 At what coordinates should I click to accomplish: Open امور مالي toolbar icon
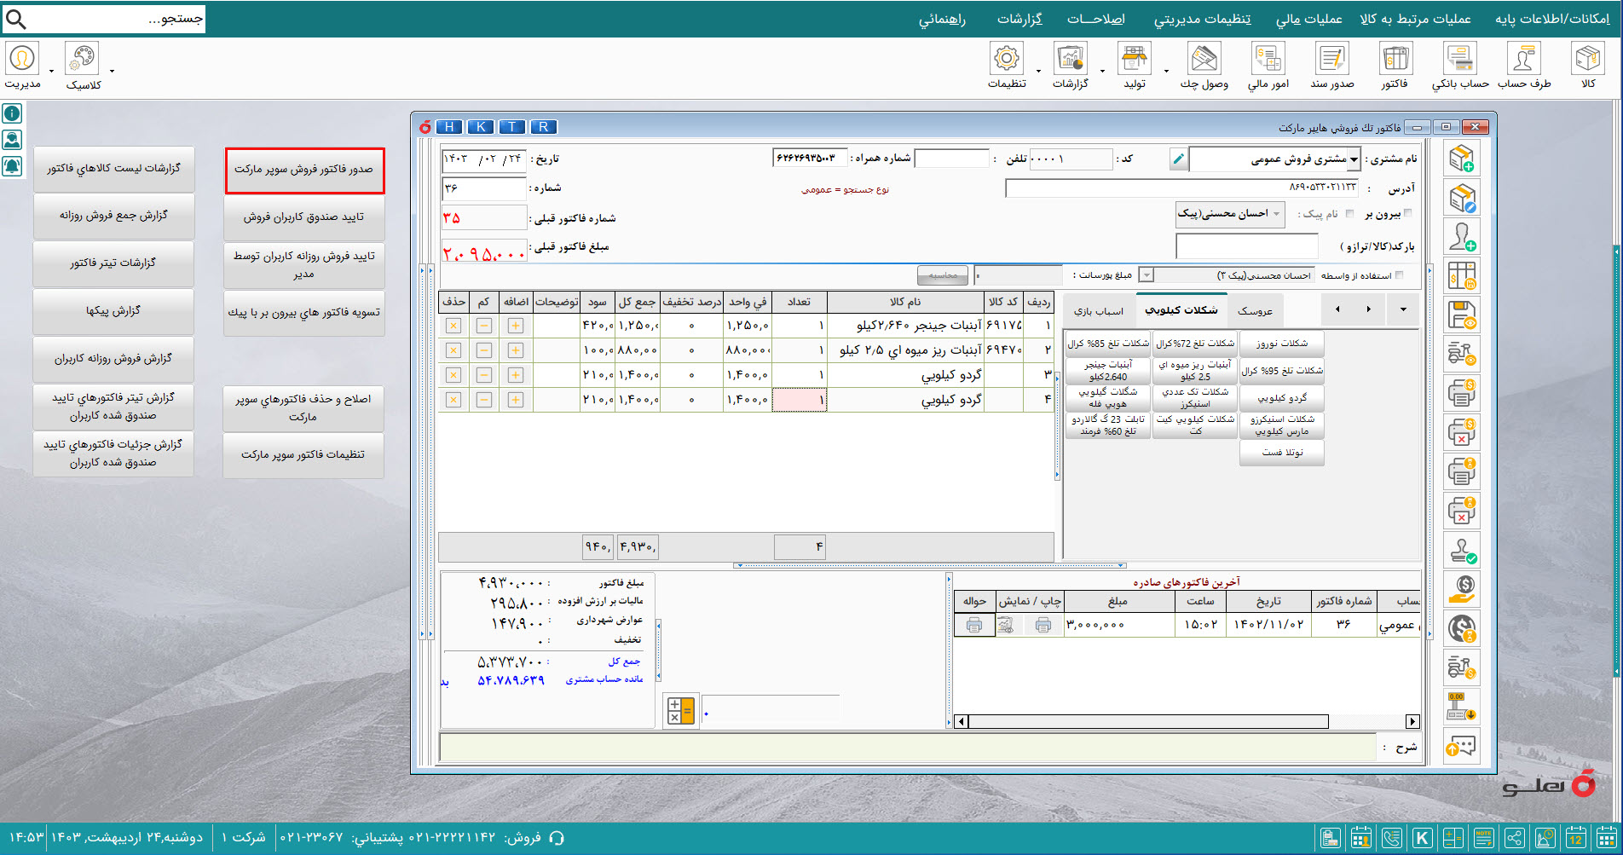click(x=1268, y=66)
